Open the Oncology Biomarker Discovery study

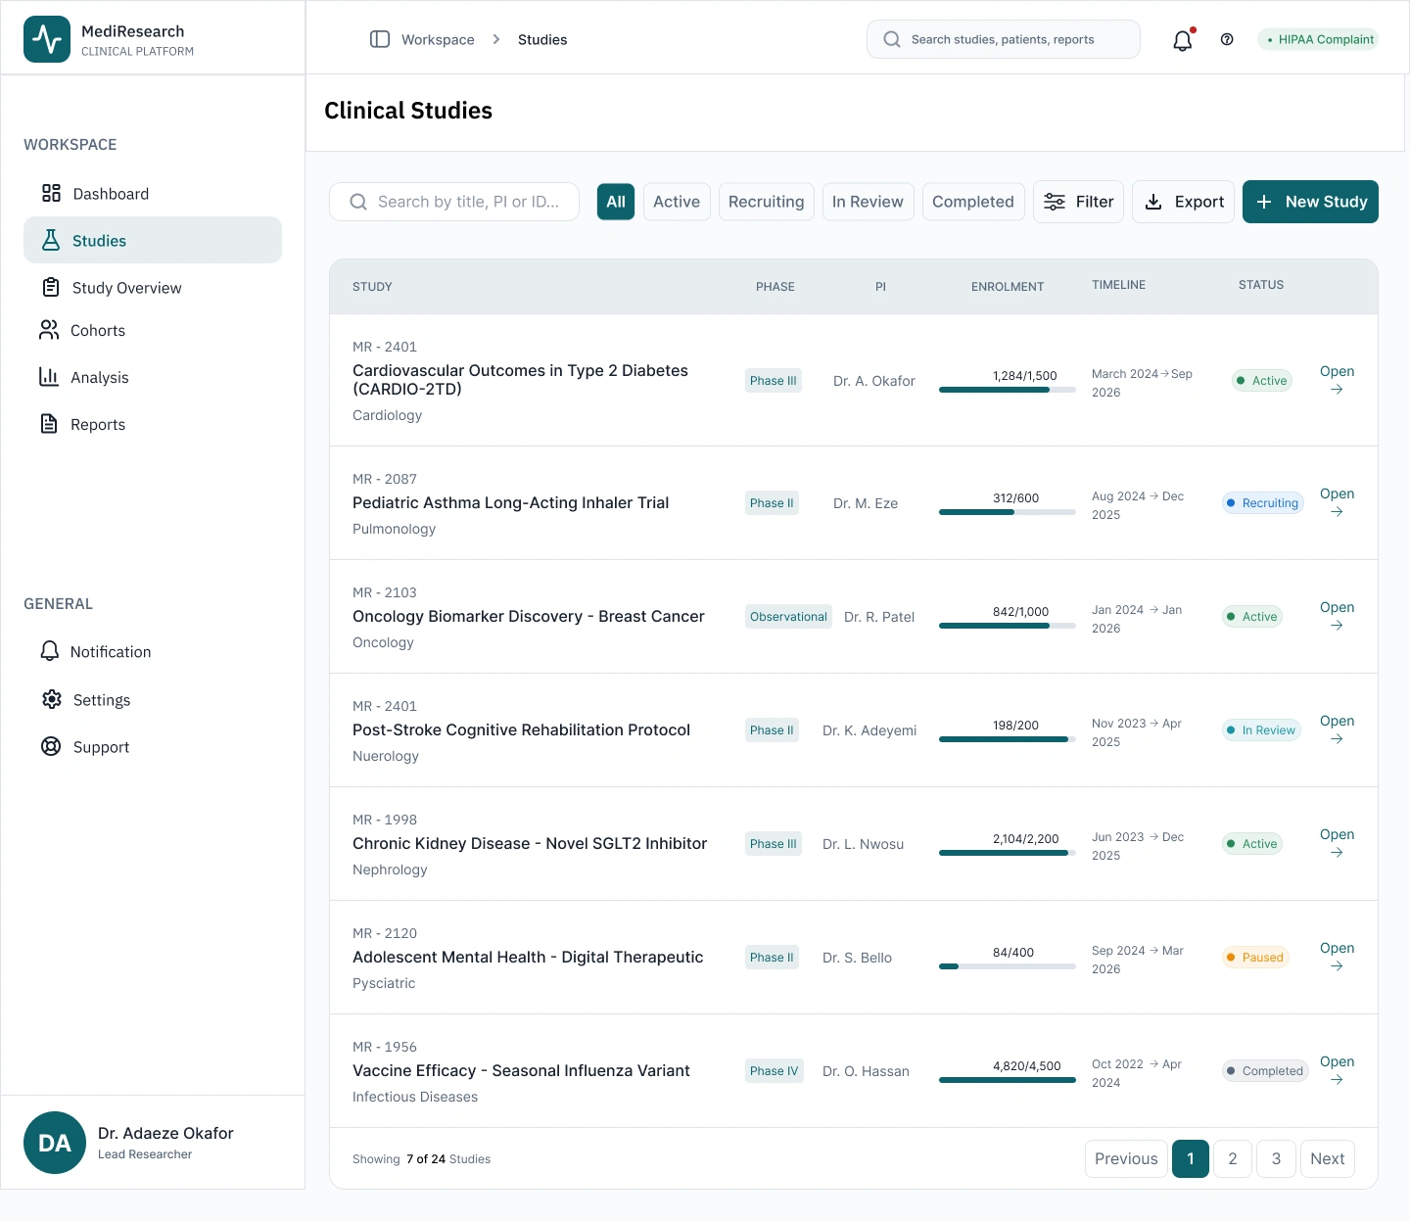pyautogui.click(x=1337, y=616)
